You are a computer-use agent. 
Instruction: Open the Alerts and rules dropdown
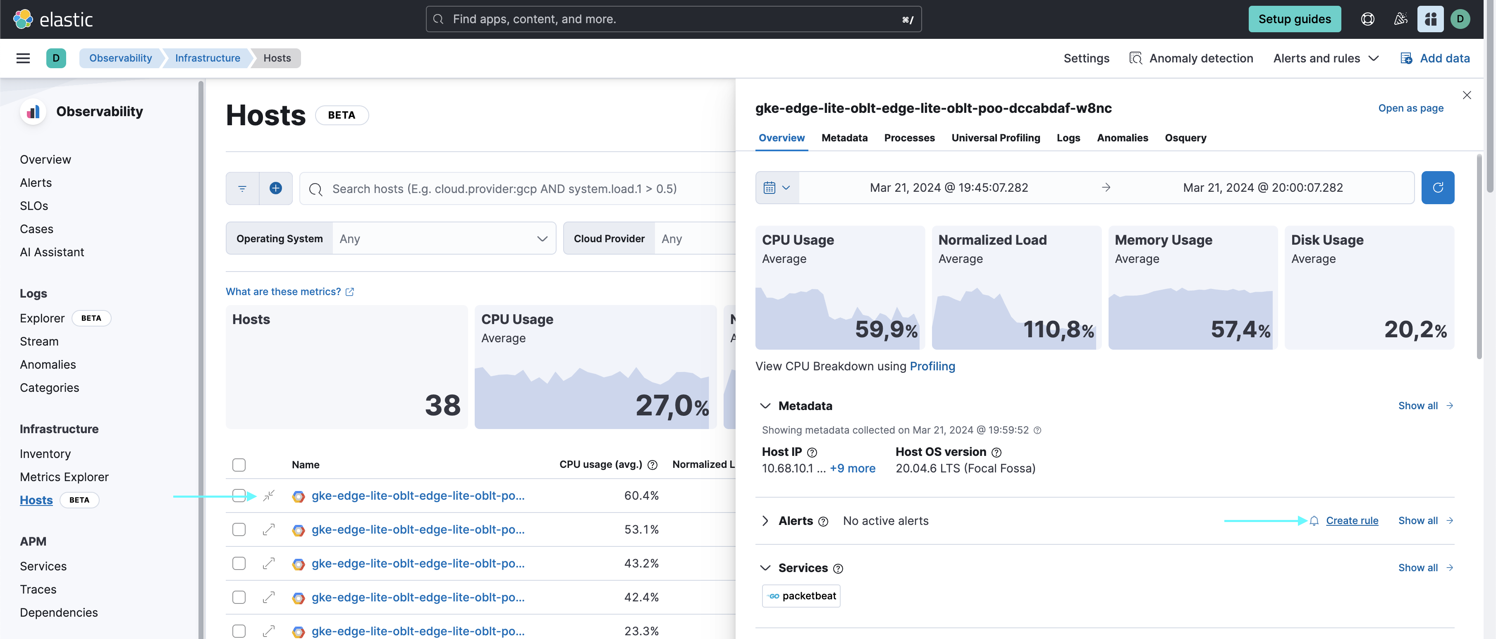[x=1326, y=58]
